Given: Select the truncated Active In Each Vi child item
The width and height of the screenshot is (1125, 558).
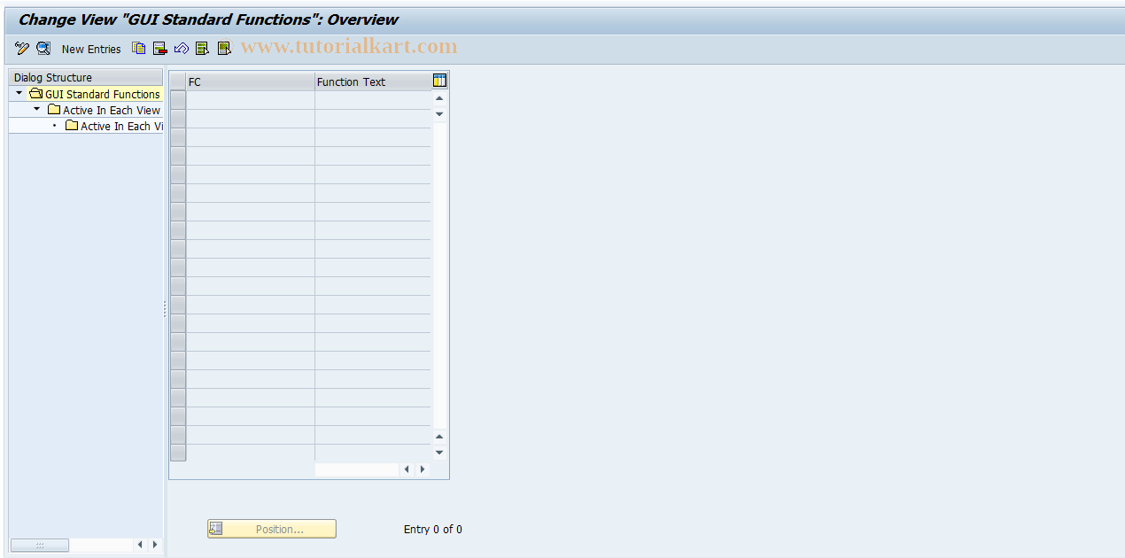Looking at the screenshot, I should pos(121,126).
